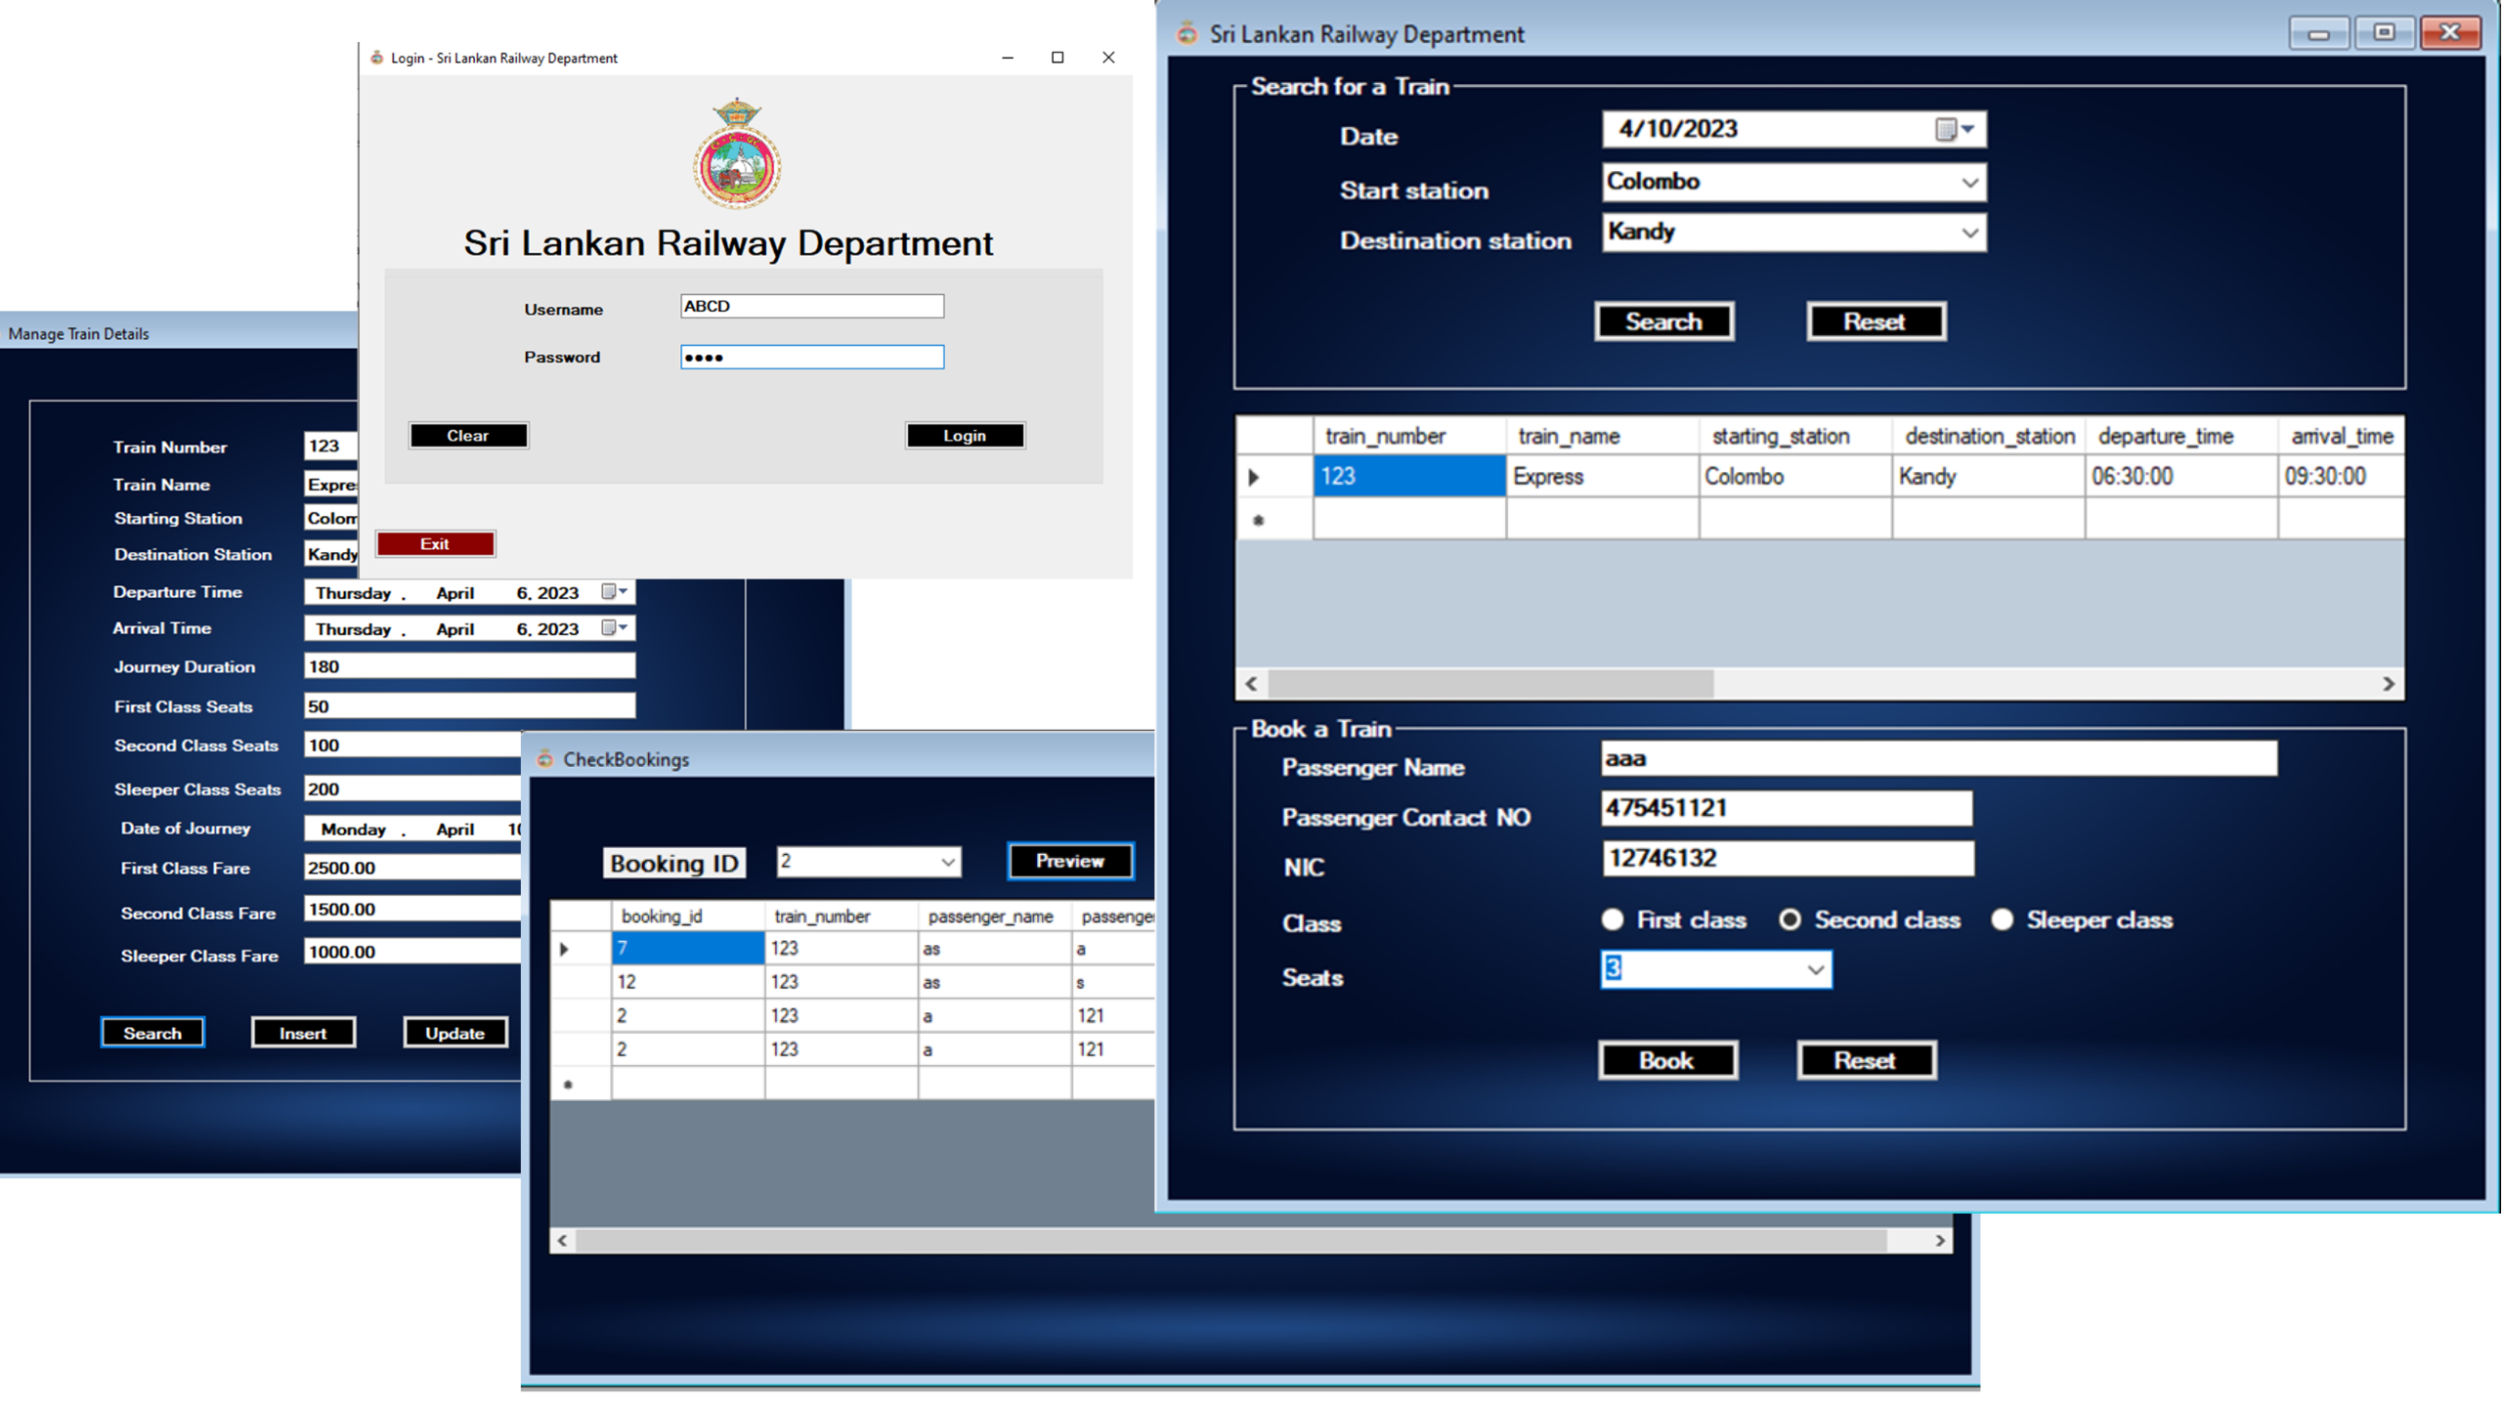Click the Clear button on the Login form
Screen dimensions: 2502x1407
click(468, 435)
